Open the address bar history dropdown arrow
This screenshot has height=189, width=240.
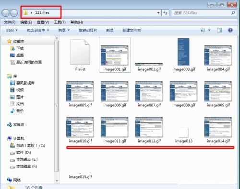[158, 13]
